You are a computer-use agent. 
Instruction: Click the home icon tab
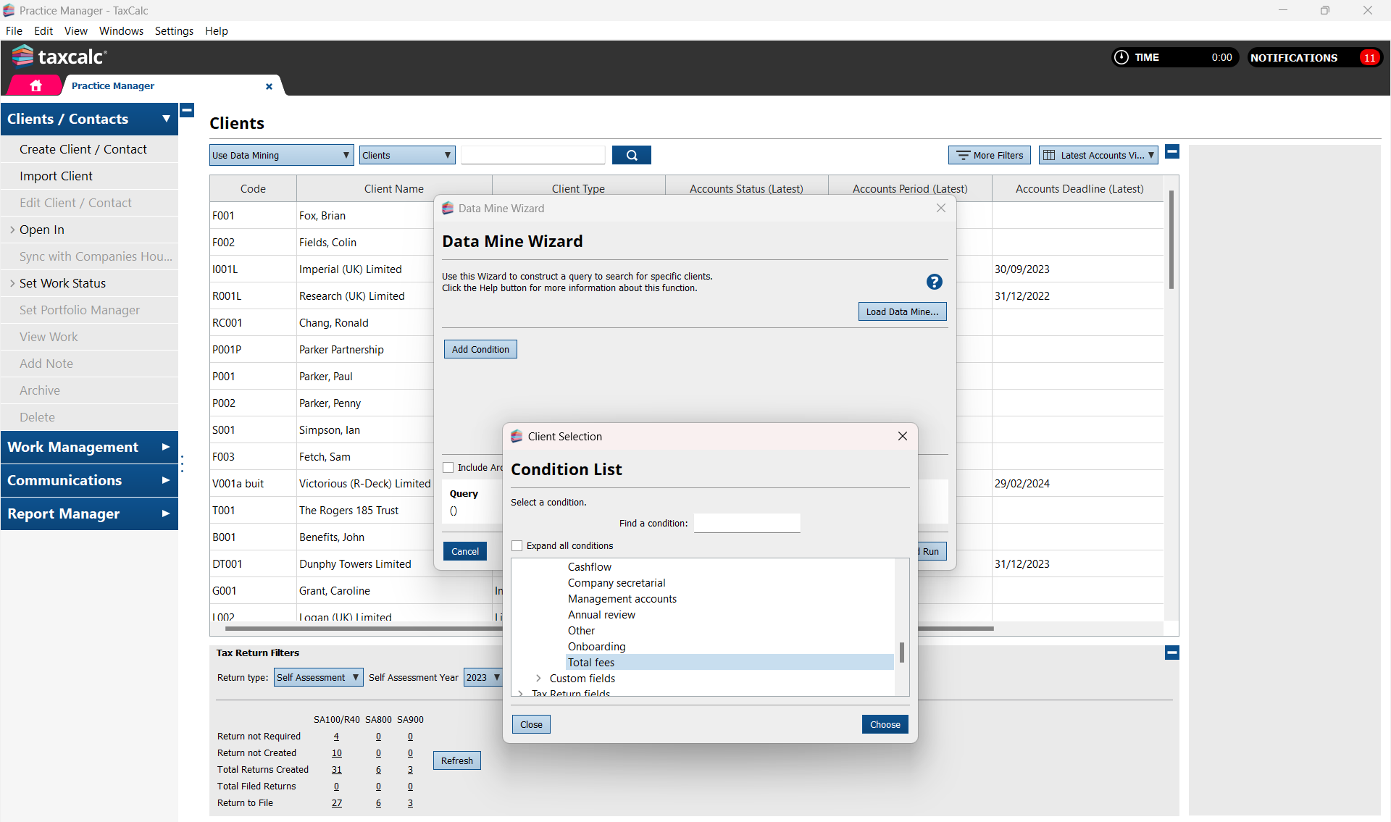point(35,85)
